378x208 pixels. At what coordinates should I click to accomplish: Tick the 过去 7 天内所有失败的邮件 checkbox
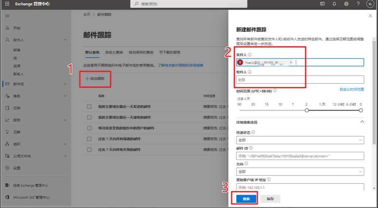click(89, 150)
